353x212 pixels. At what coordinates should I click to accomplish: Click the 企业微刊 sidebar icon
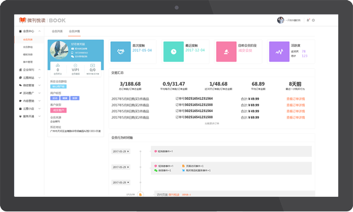click(20, 70)
